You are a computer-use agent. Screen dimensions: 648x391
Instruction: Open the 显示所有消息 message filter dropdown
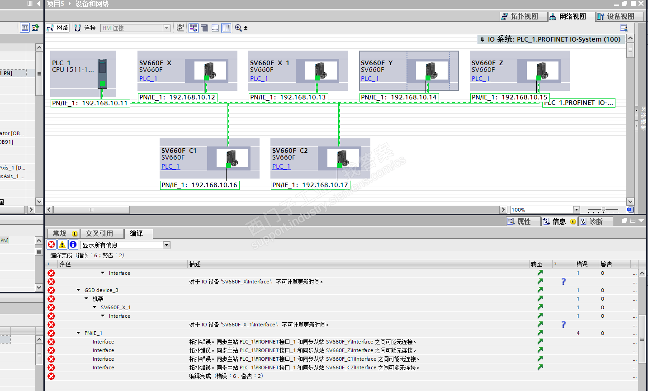click(166, 245)
